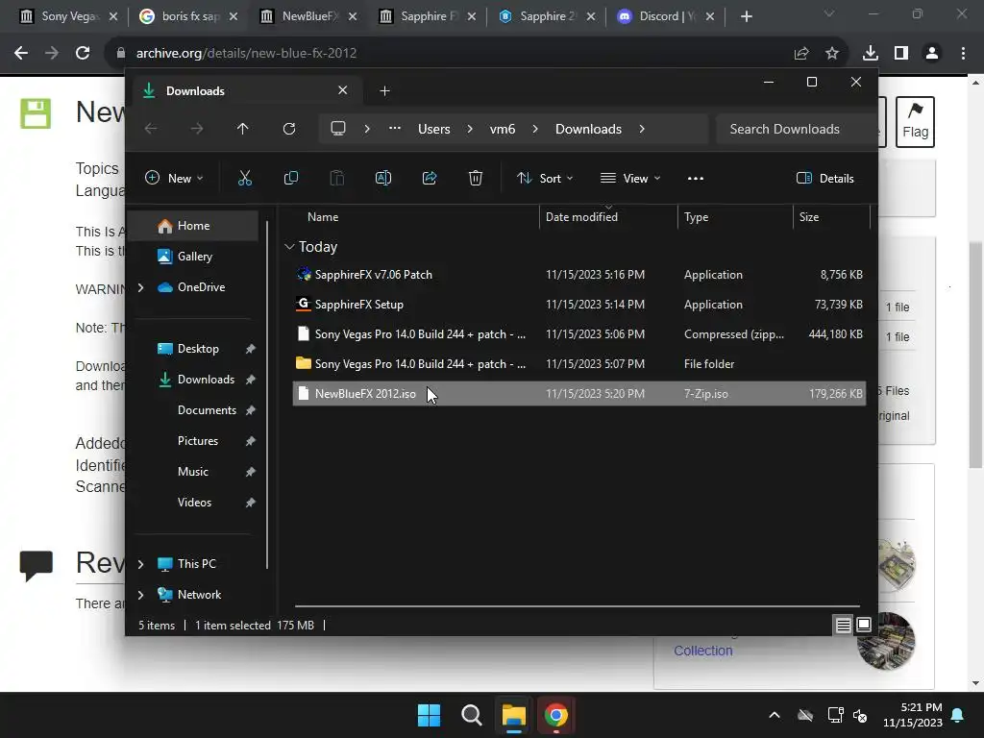Expand This PC tree node
This screenshot has height=738, width=984.
pos(140,564)
